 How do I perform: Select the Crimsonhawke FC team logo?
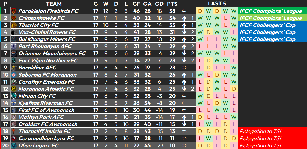tap(14, 18)
